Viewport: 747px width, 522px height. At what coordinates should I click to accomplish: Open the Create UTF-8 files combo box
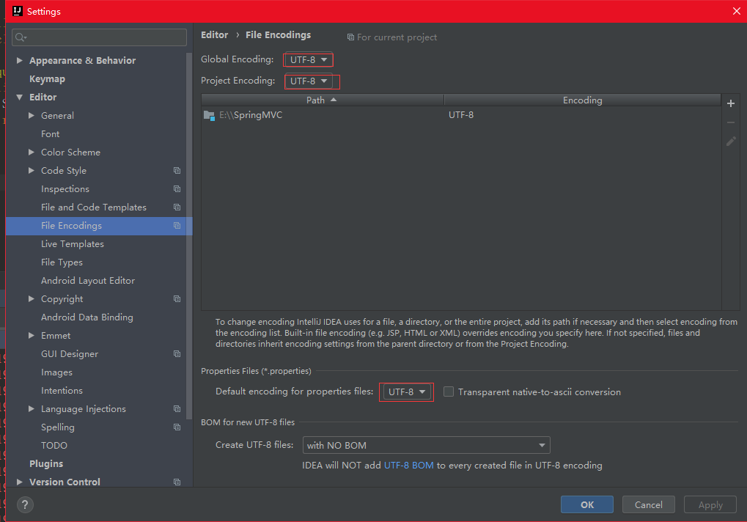tap(427, 445)
